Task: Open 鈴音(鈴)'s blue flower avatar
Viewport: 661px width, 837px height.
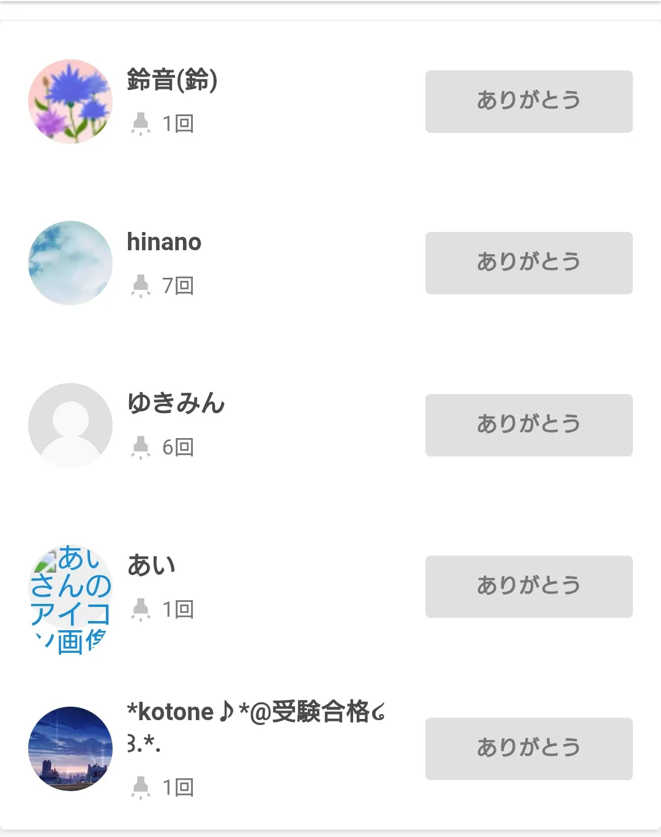Action: (70, 102)
